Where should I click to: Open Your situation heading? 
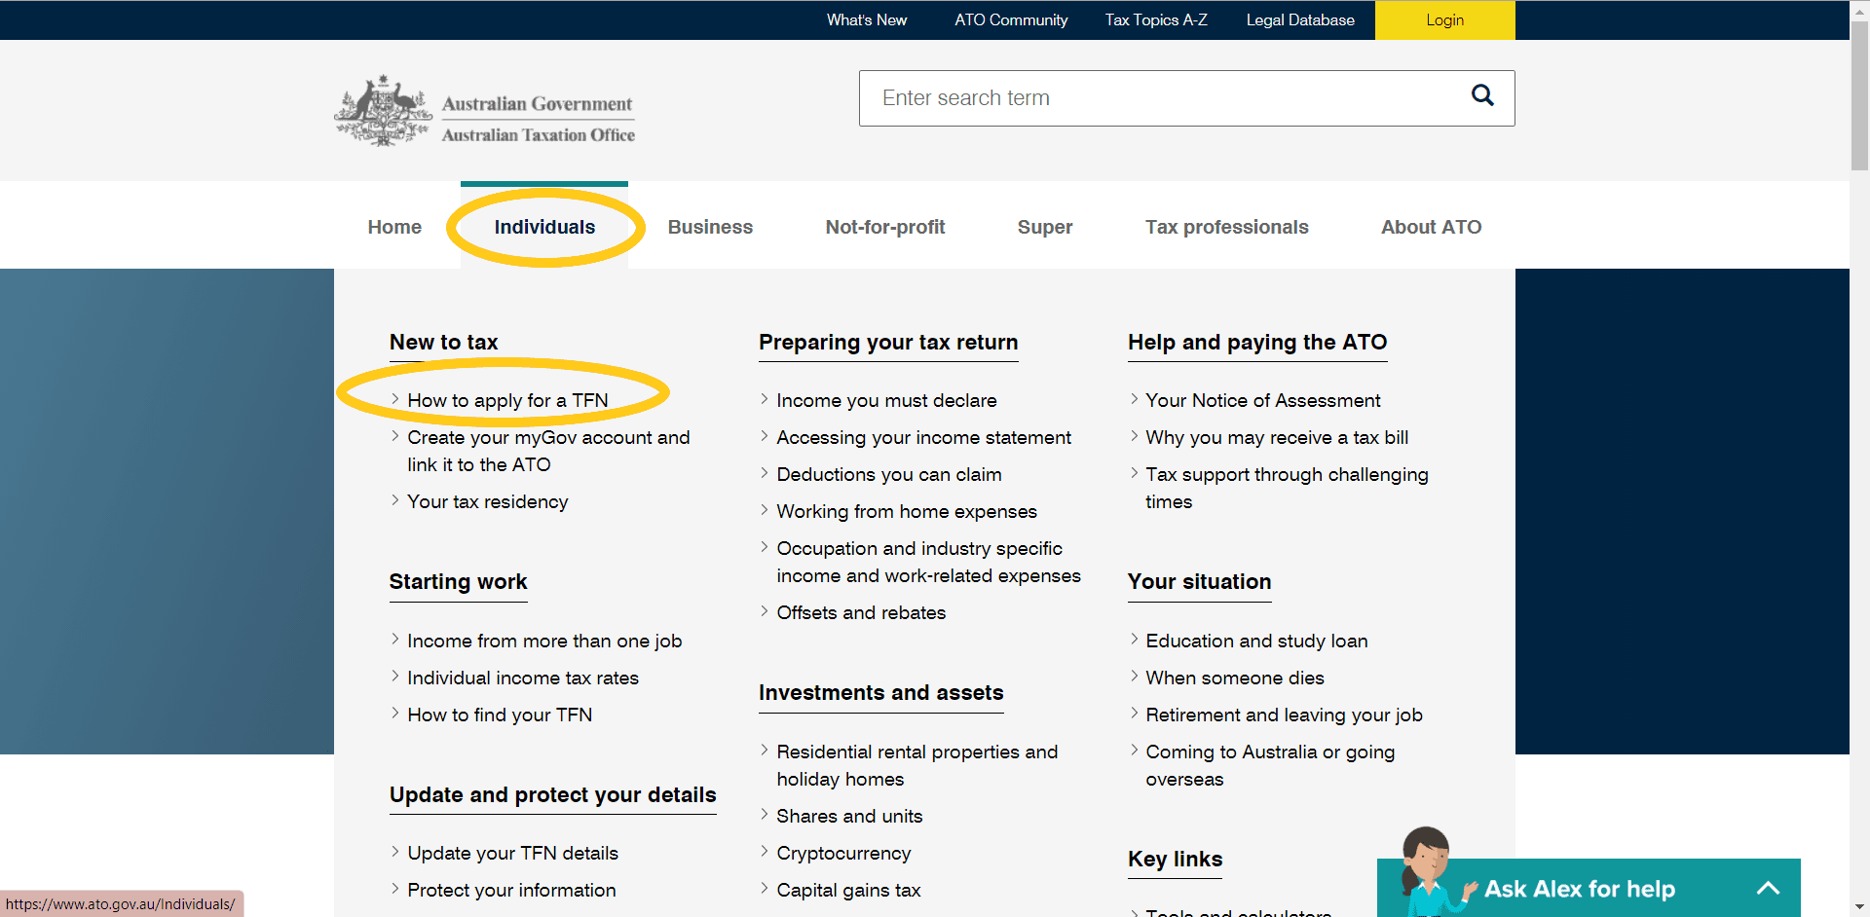click(1199, 582)
